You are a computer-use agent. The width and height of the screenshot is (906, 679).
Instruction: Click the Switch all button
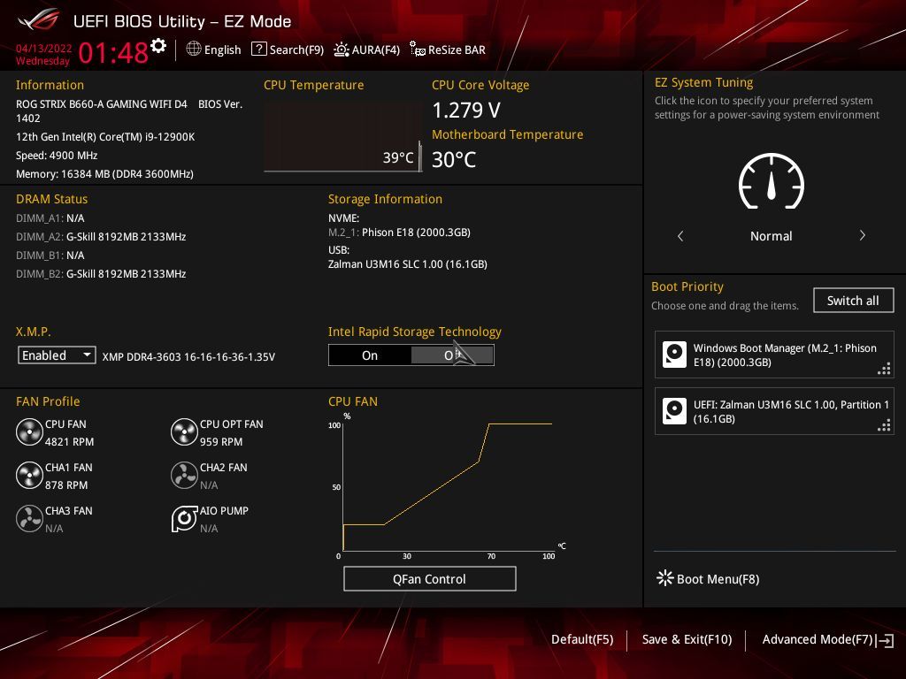tap(853, 301)
